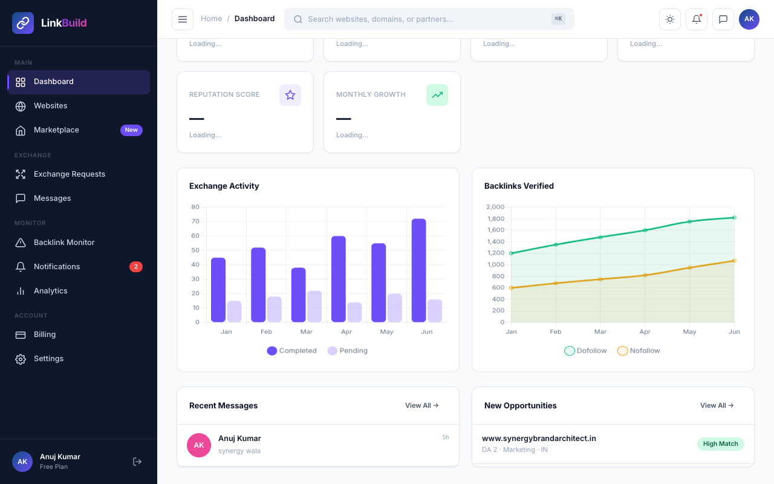Click the Settings gear icon

[x=21, y=359]
